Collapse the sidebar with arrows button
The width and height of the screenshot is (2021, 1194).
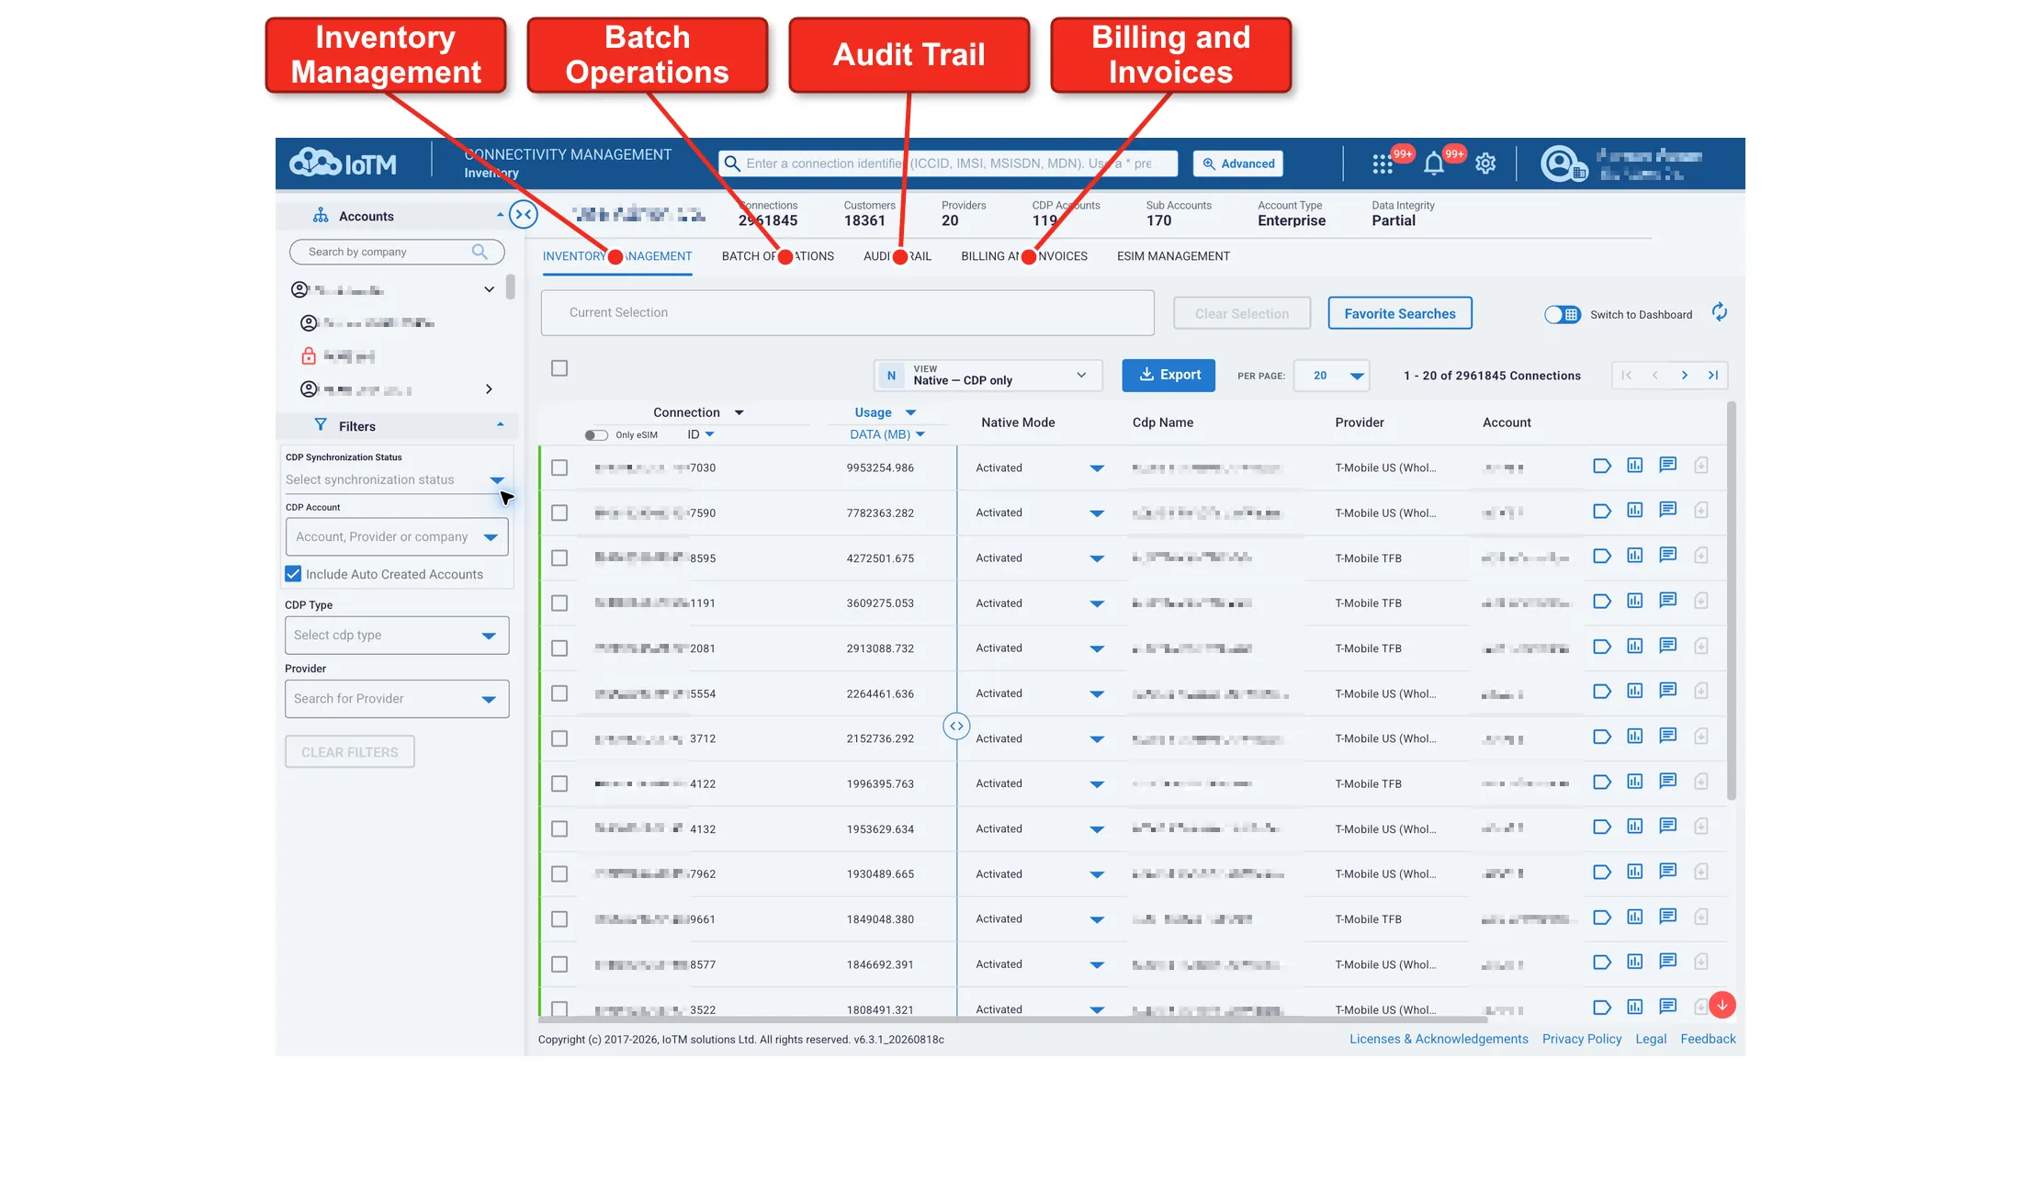tap(524, 215)
